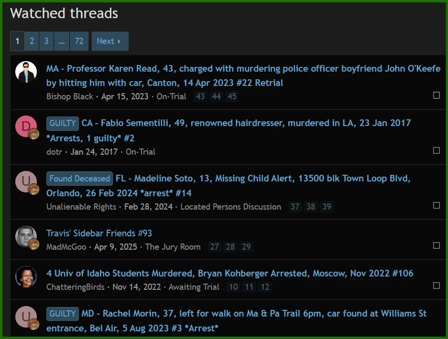Expand the hidden page numbers with ellipsis
This screenshot has height=339, width=448.
(x=62, y=41)
